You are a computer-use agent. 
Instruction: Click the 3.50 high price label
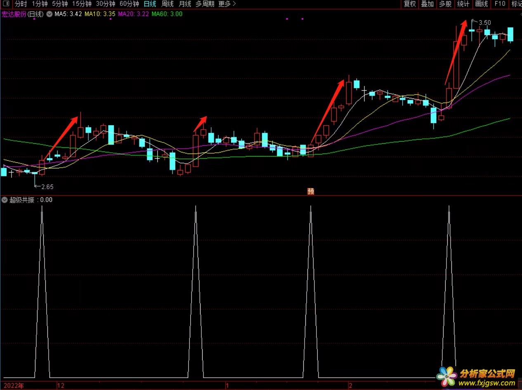tap(485, 23)
